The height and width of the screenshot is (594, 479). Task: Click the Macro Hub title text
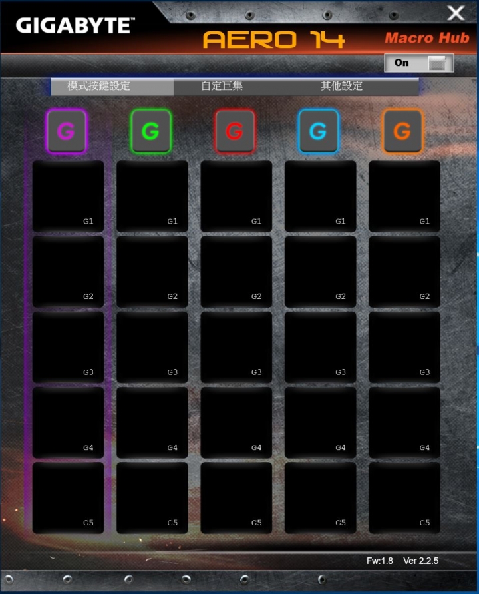click(427, 38)
